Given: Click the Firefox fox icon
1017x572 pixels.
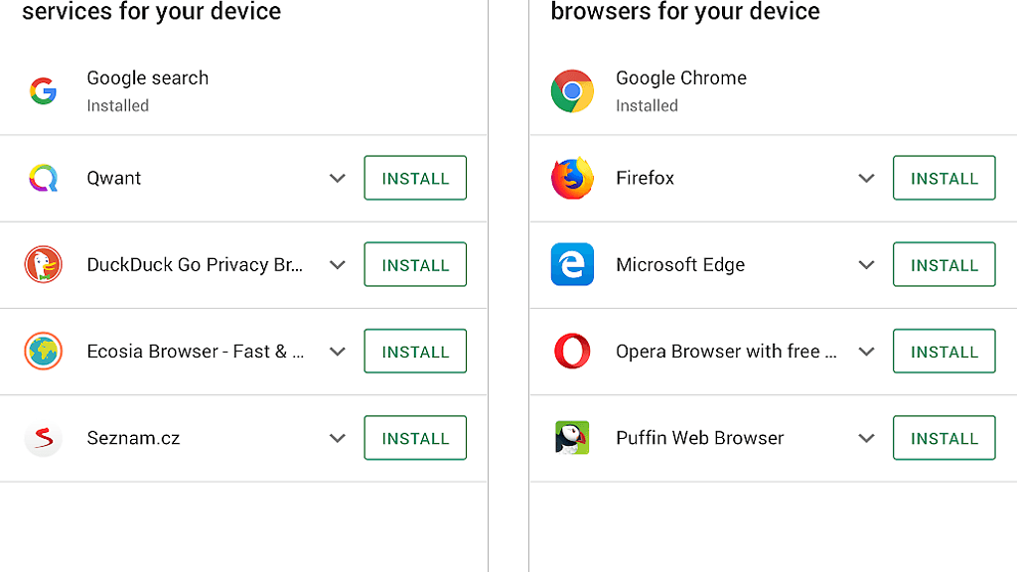Looking at the screenshot, I should (572, 179).
